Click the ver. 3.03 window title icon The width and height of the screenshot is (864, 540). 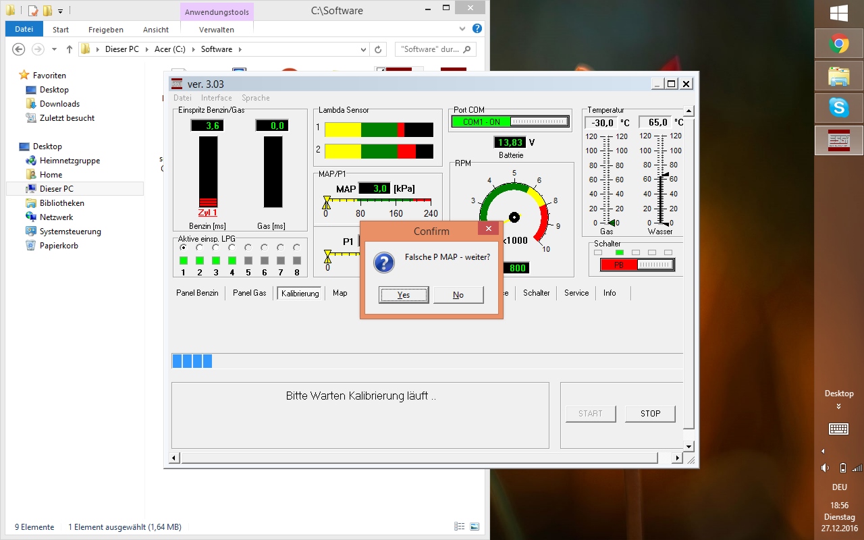[177, 84]
